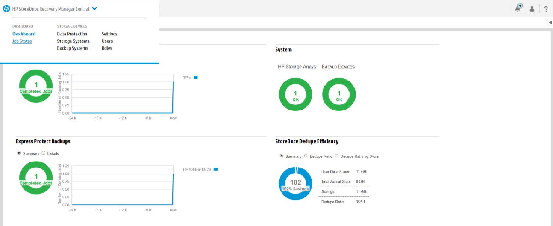Collapse the side panel arrow
553x226 pixels.
coord(550,22)
